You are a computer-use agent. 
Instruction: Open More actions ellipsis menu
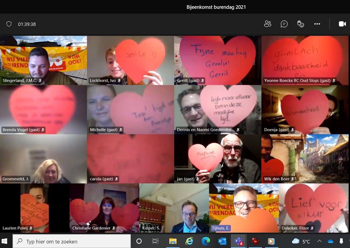317,24
